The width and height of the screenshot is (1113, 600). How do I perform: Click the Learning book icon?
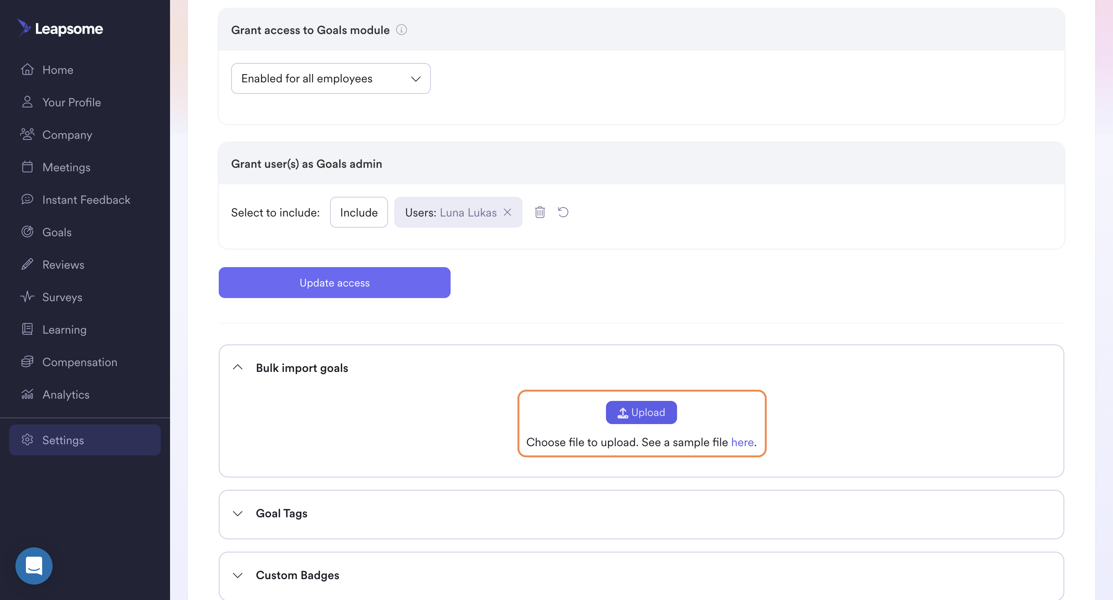pyautogui.click(x=27, y=329)
